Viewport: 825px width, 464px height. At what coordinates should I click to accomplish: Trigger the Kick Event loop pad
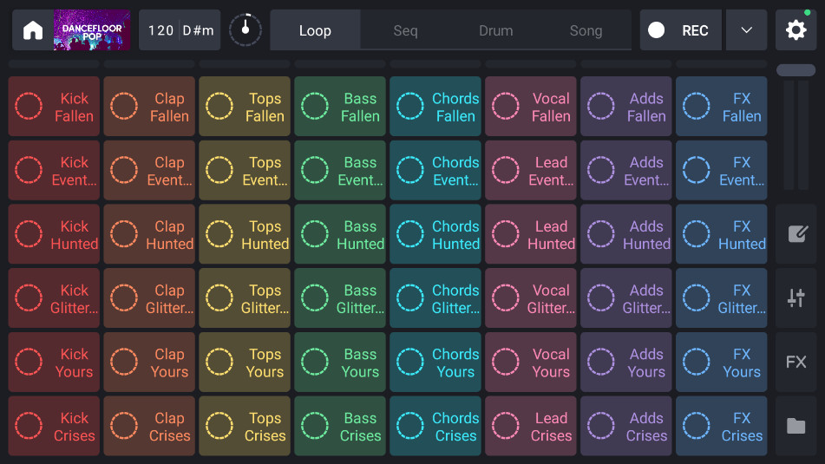54,171
